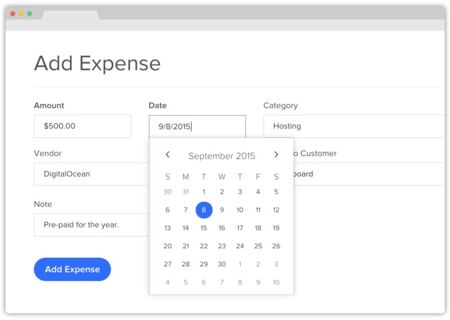
Task: Click greyed October 8 in last row
Action: click(240, 282)
